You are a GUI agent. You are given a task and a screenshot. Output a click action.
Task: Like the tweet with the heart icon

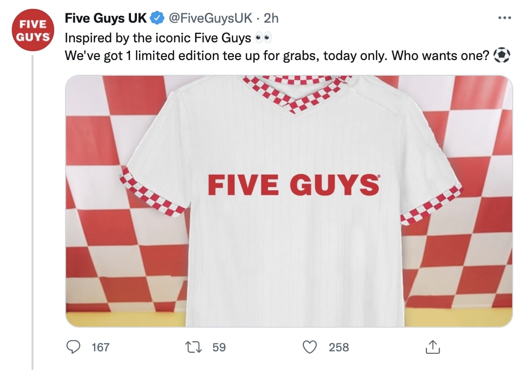[x=310, y=347]
